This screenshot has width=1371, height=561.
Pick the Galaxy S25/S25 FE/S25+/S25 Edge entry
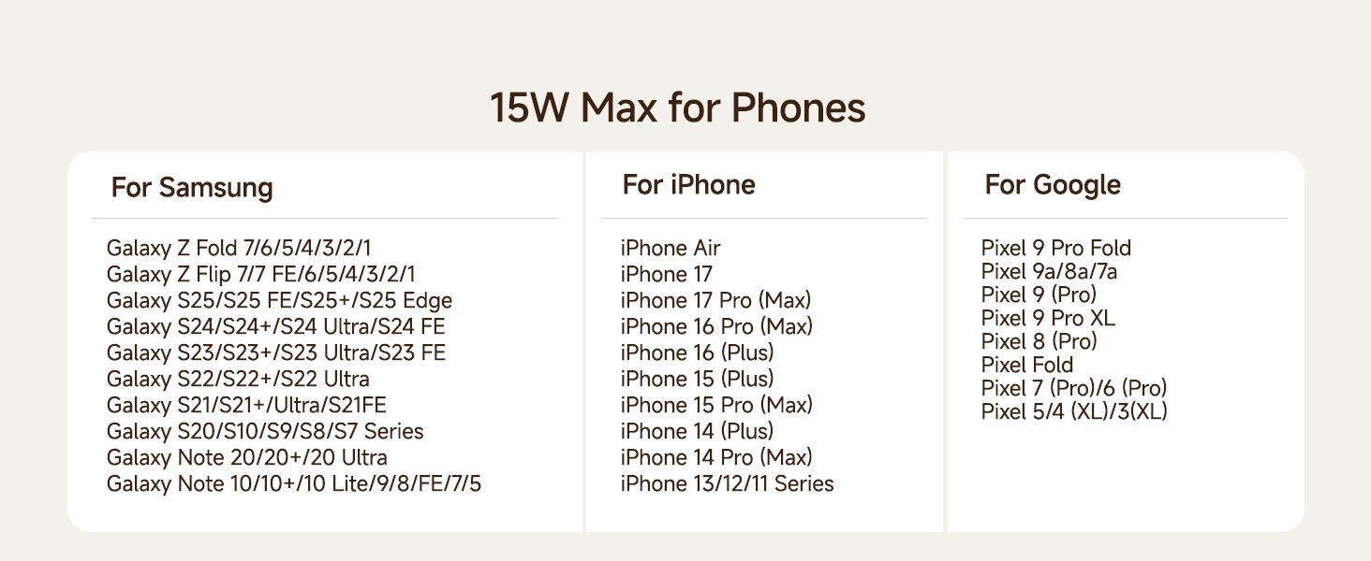[279, 301]
